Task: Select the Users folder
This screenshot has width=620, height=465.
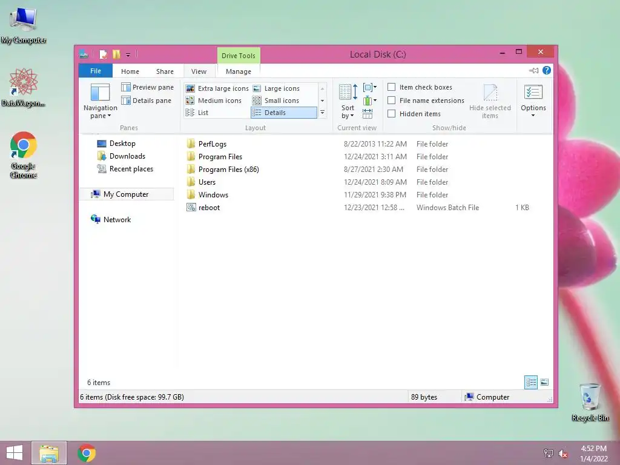Action: (x=207, y=182)
